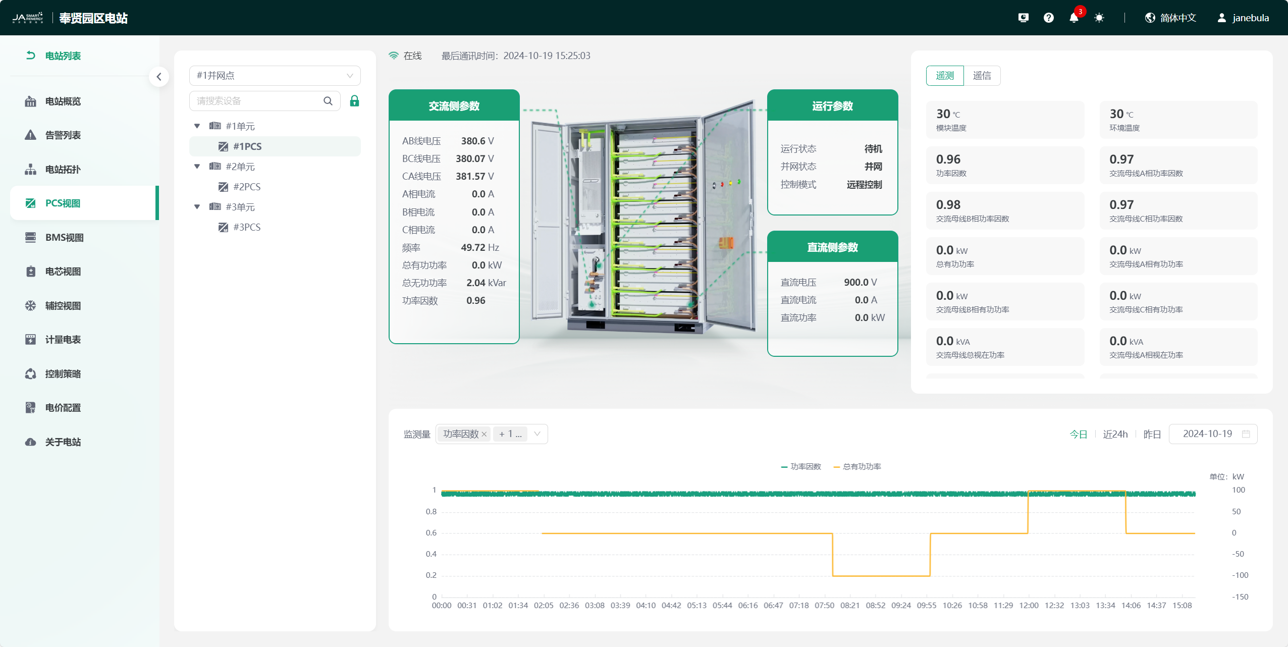Expand the 监测量 multi-select dropdown arrow
The image size is (1288, 647).
[537, 434]
